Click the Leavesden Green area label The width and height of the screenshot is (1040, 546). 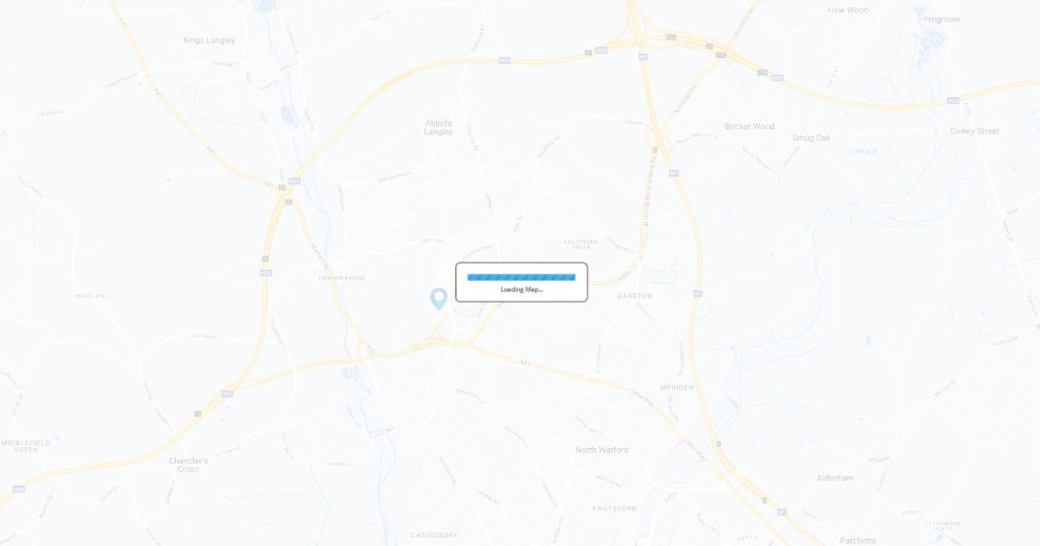[x=582, y=244]
